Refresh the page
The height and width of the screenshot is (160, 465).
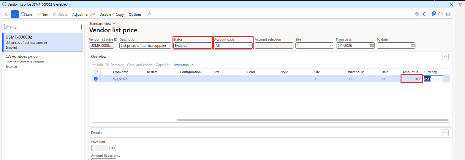coord(441,14)
